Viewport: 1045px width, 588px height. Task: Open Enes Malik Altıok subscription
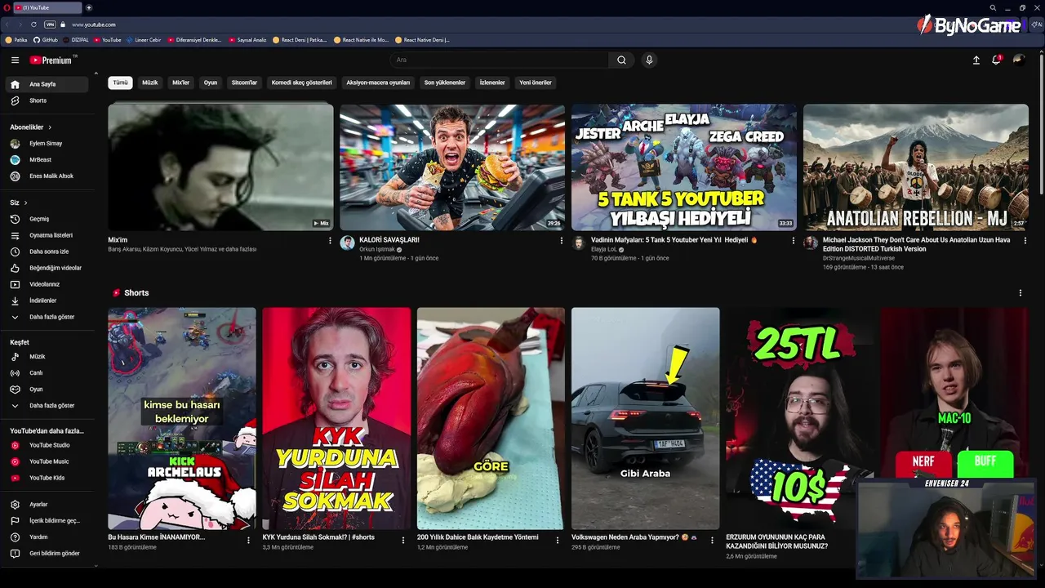point(47,176)
